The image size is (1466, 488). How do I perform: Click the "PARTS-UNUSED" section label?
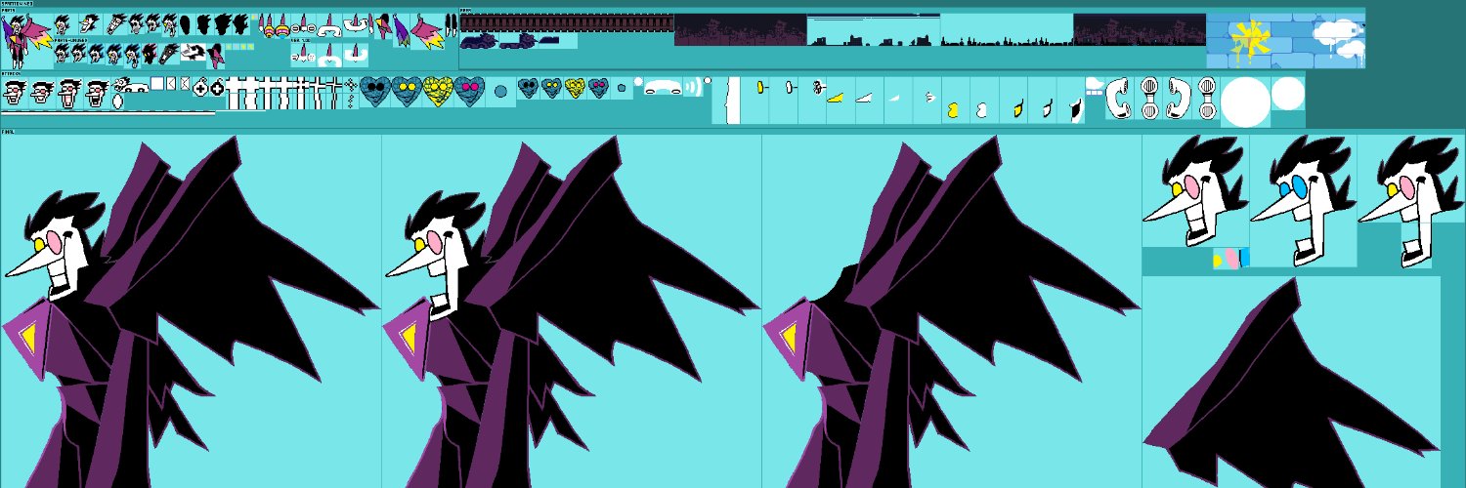click(x=70, y=40)
